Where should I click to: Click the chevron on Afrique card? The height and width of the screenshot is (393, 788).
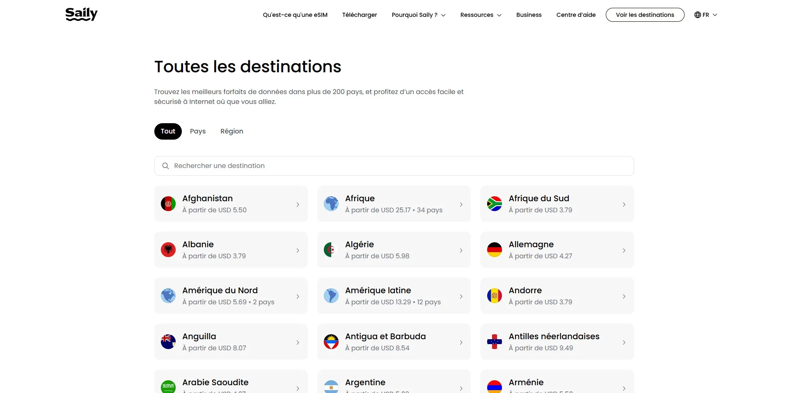[x=461, y=205]
